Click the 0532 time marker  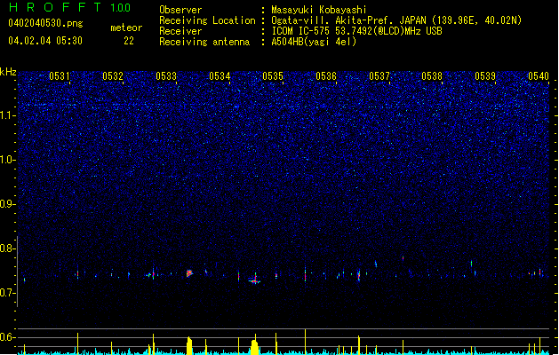click(x=113, y=76)
